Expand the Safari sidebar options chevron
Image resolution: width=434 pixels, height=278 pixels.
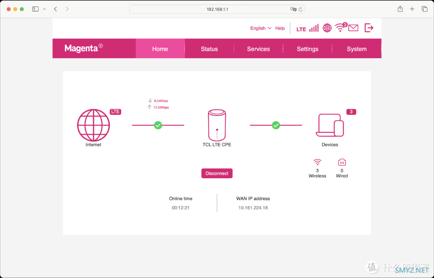pos(44,9)
